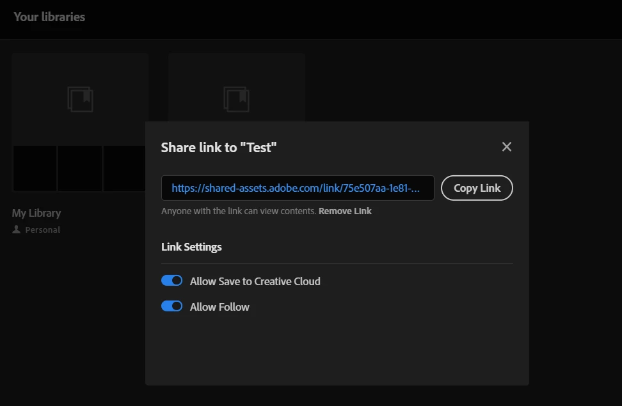Turn off the Allow Follow toggle
The image size is (622, 406).
click(x=172, y=306)
